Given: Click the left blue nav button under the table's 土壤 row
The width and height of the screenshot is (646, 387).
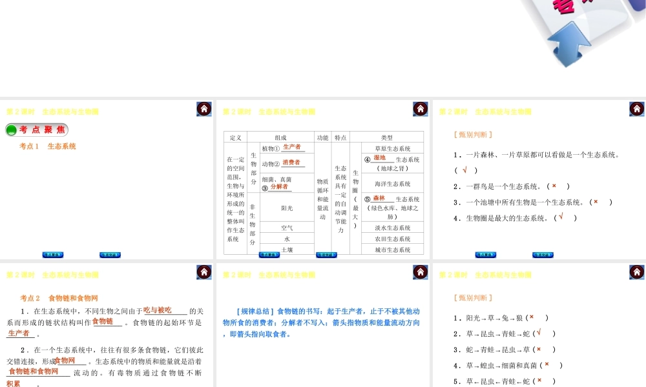Looking at the screenshot, I should (x=269, y=255).
